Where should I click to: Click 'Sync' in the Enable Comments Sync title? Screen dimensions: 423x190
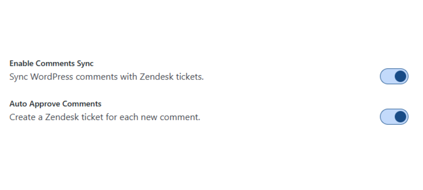tap(85, 64)
